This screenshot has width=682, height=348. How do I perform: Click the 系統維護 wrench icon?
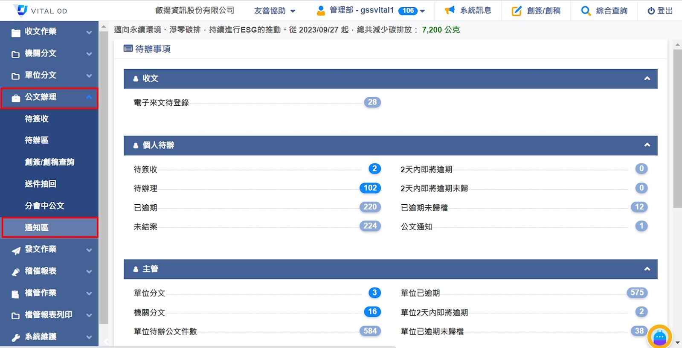click(16, 337)
